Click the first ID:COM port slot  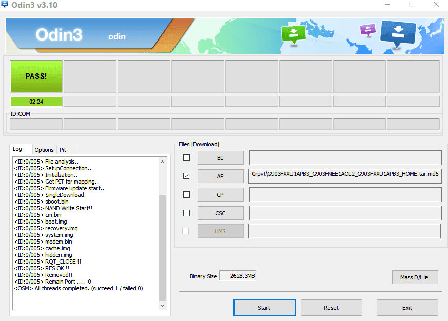pos(36,124)
